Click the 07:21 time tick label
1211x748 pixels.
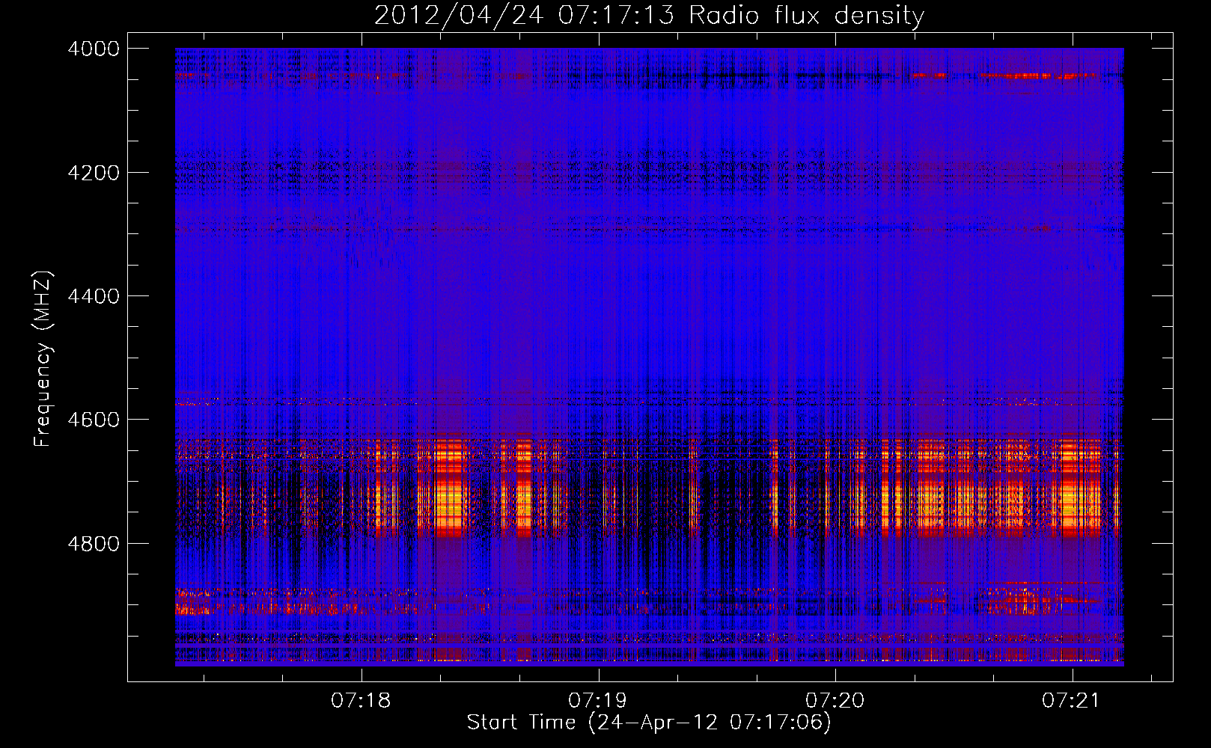1072,700
